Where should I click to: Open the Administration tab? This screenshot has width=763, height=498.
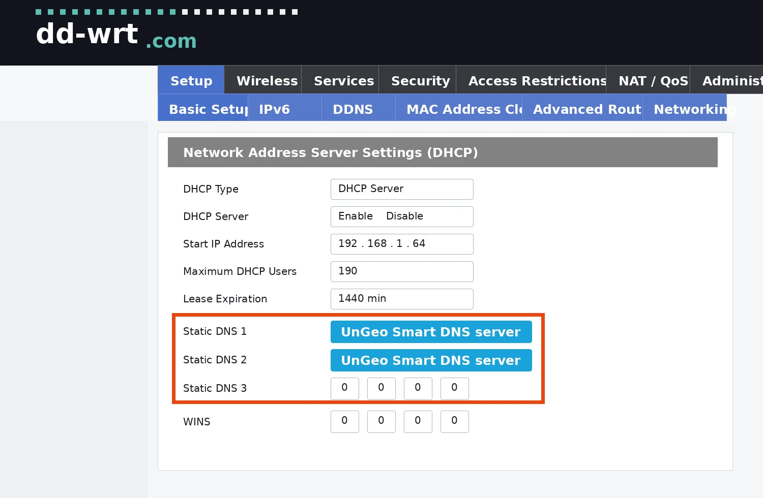coord(727,80)
